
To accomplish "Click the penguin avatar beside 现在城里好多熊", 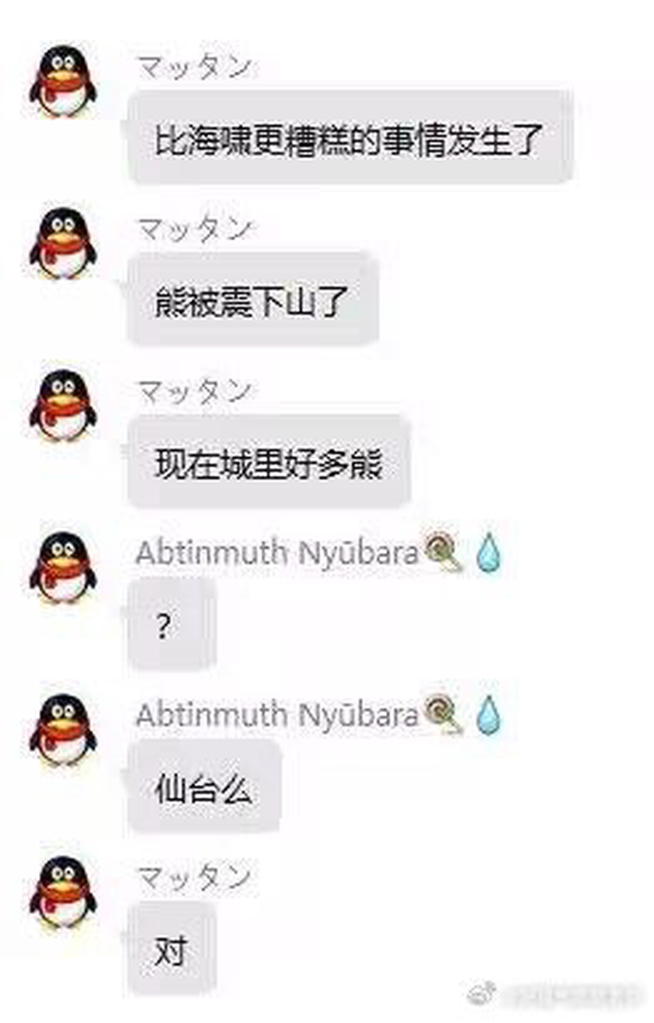I will 63,406.
